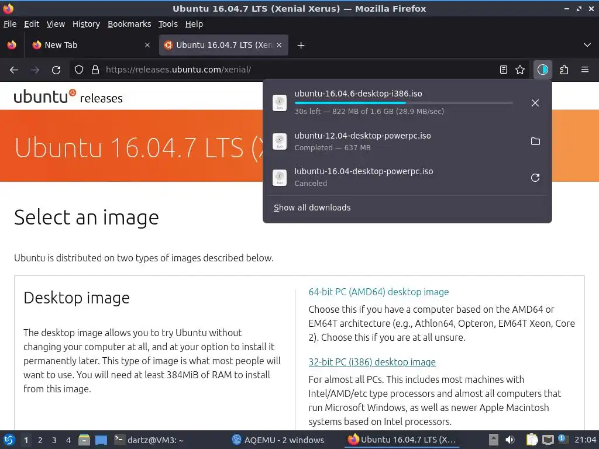Open the tracking protection shield icon
The height and width of the screenshot is (449, 599).
(x=79, y=70)
